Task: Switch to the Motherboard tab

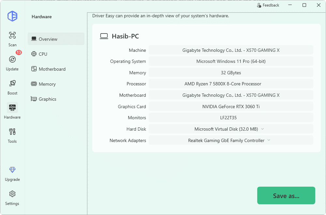Action: (56, 69)
